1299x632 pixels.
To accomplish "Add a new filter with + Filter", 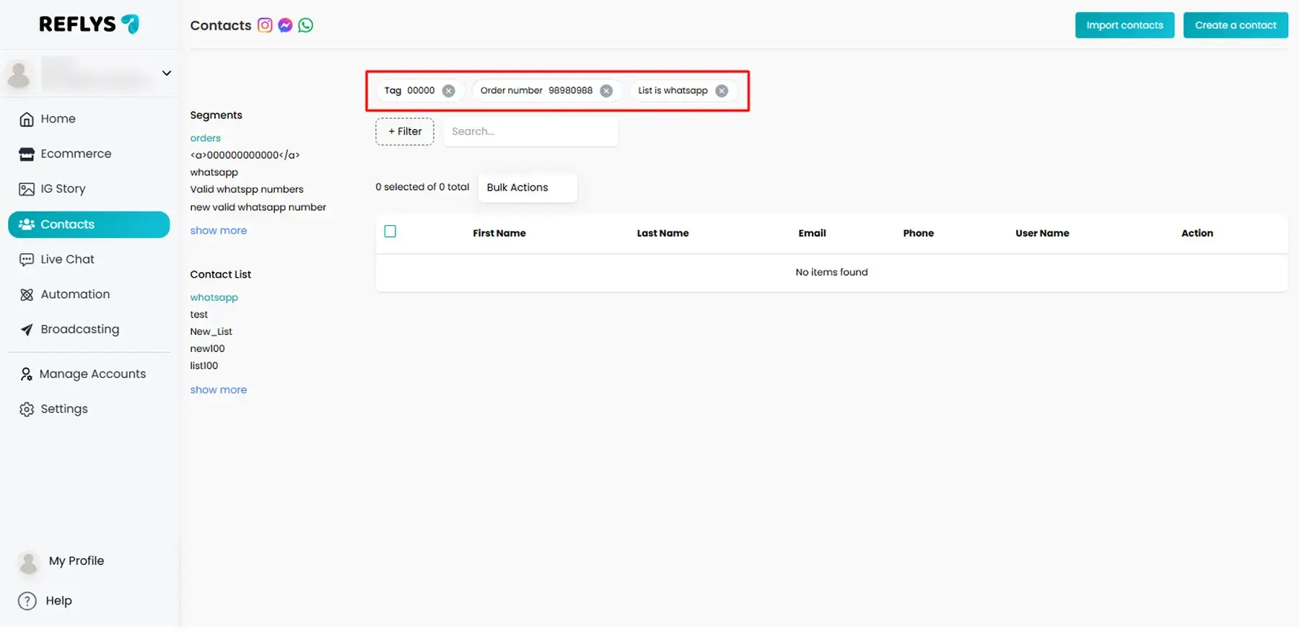I will click(x=405, y=132).
